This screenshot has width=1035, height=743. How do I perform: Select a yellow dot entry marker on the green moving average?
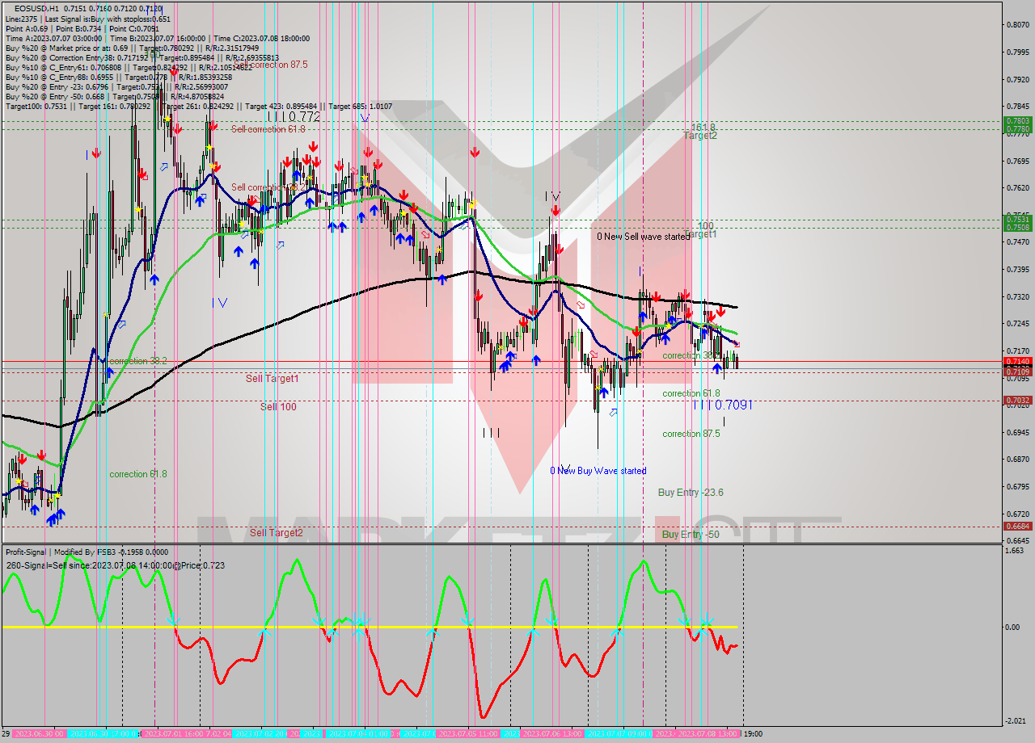click(261, 232)
